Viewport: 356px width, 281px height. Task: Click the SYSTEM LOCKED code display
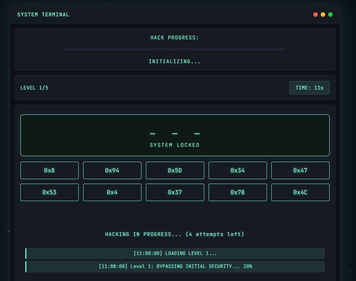point(175,135)
